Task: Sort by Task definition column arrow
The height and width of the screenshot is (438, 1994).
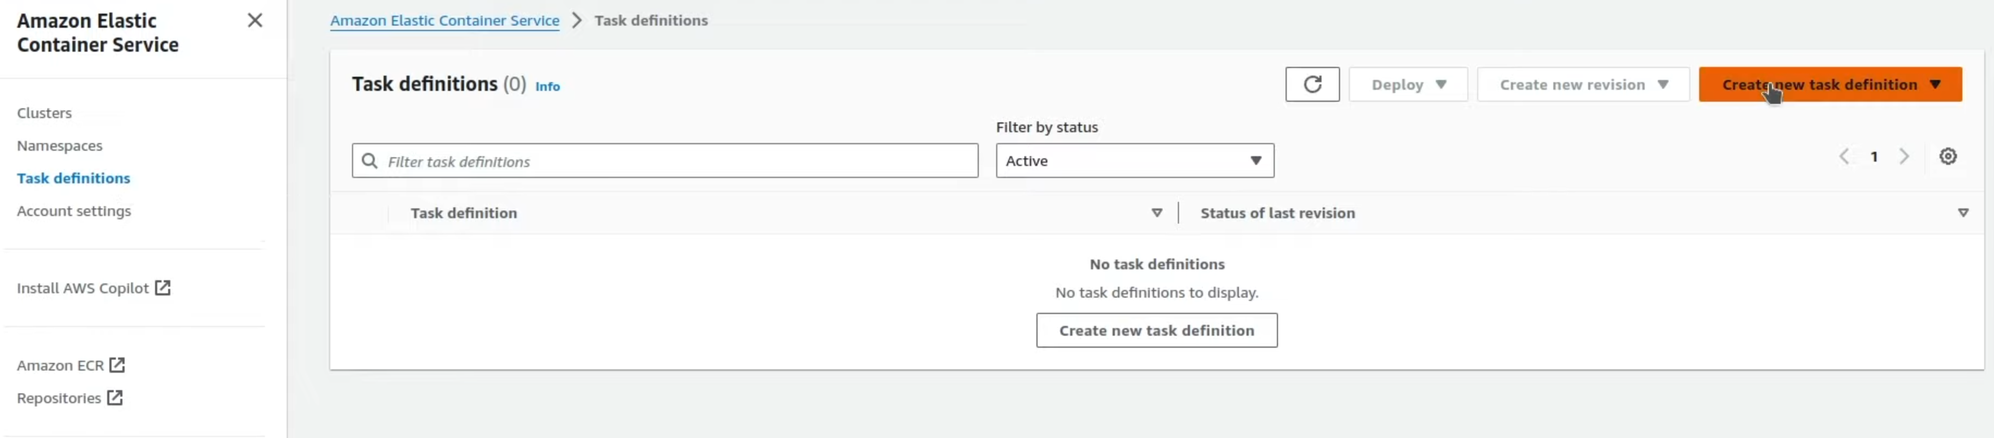Action: [1157, 213]
